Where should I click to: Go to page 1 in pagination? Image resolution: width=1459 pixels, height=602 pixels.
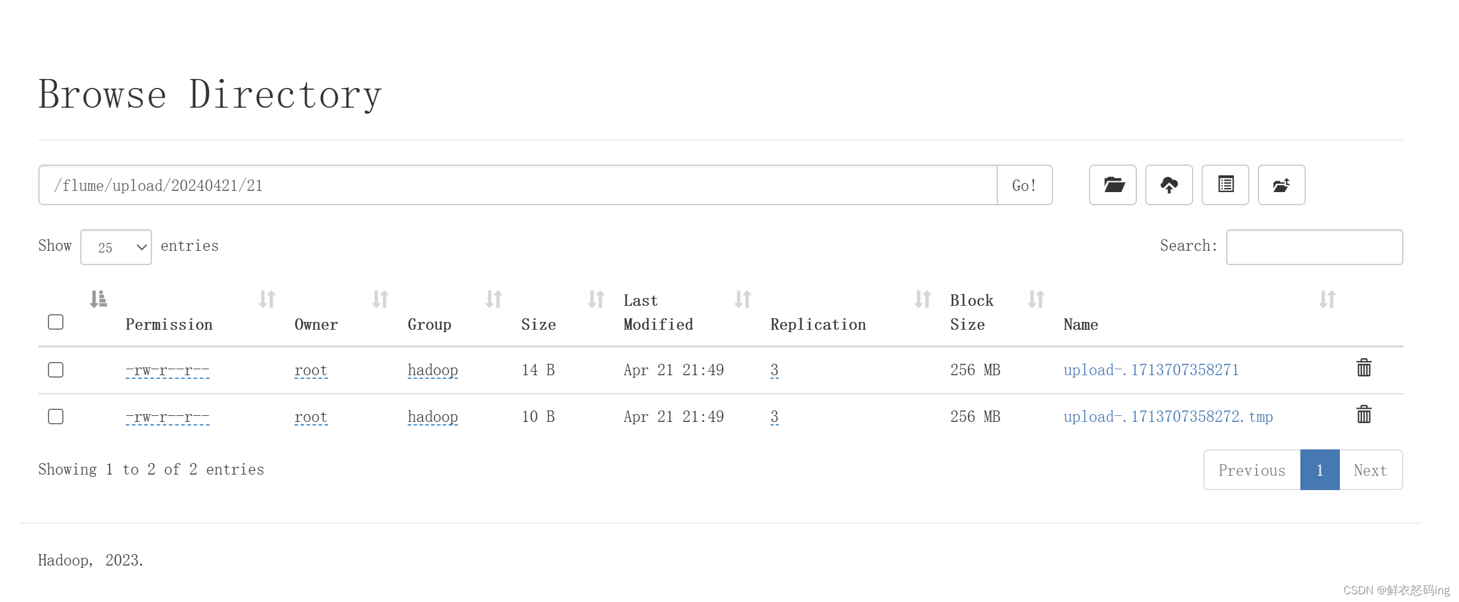[x=1319, y=470]
